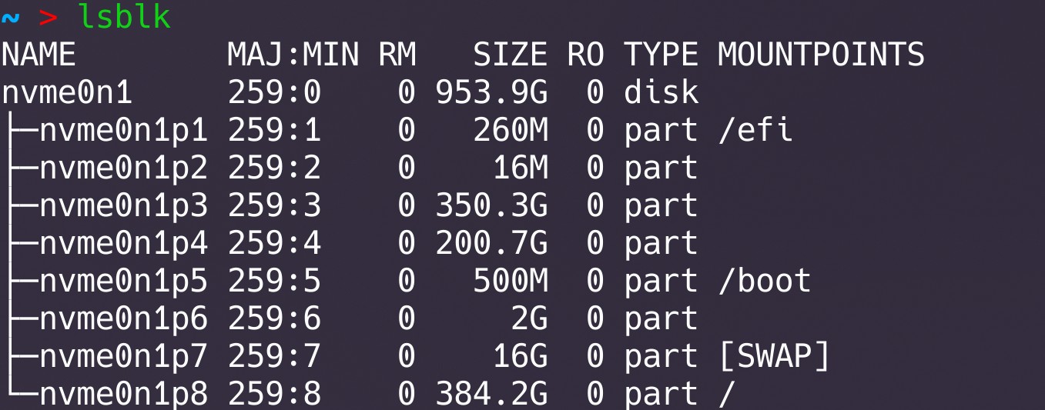
Task: Click the [SWAP] mountpoint text
Action: pyautogui.click(x=773, y=357)
